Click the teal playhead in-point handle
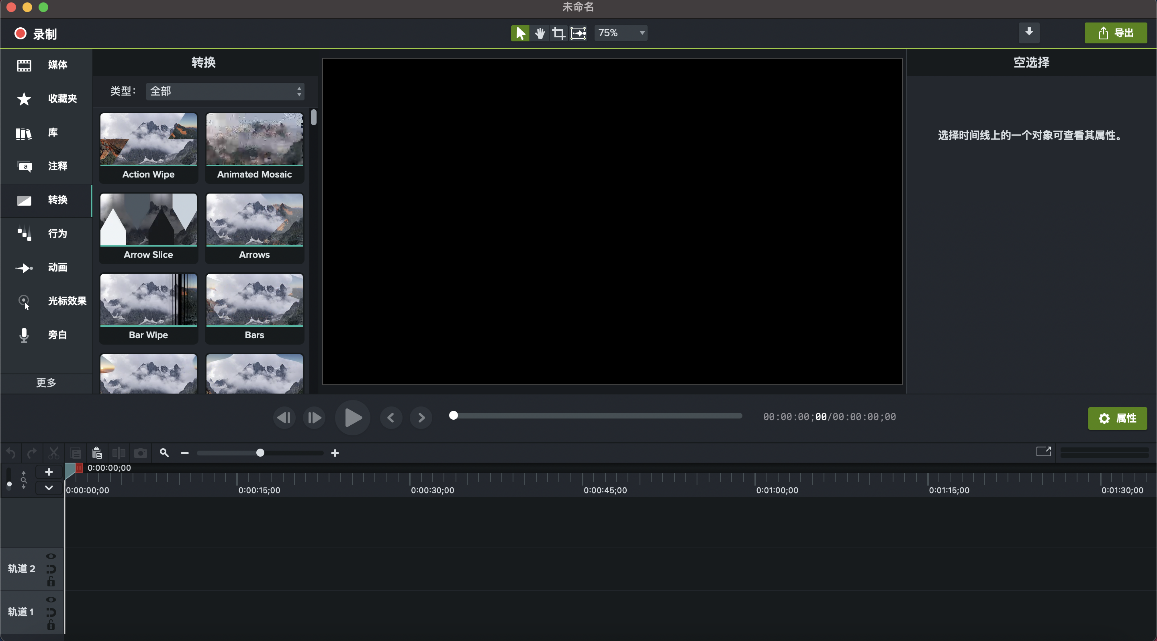 coord(70,470)
